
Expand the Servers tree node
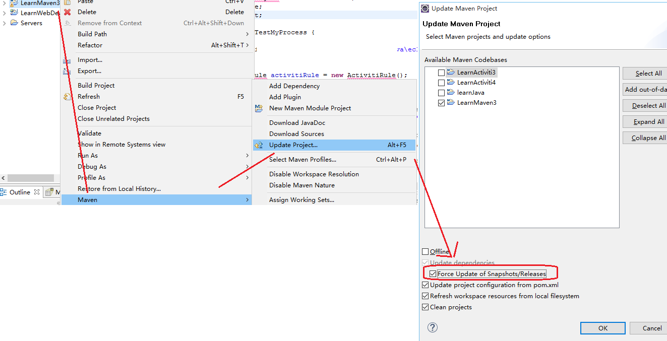point(5,23)
